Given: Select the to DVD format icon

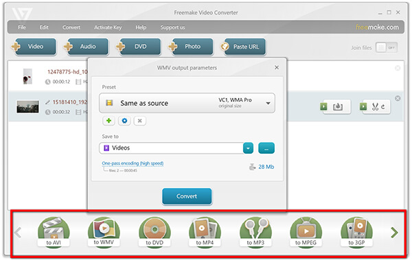Looking at the screenshot, I should (154, 232).
